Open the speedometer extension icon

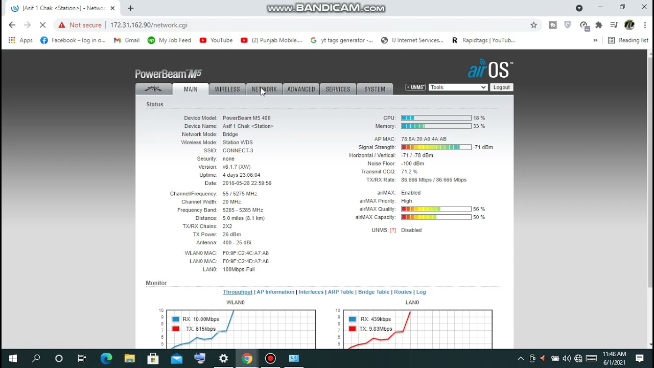[584, 25]
